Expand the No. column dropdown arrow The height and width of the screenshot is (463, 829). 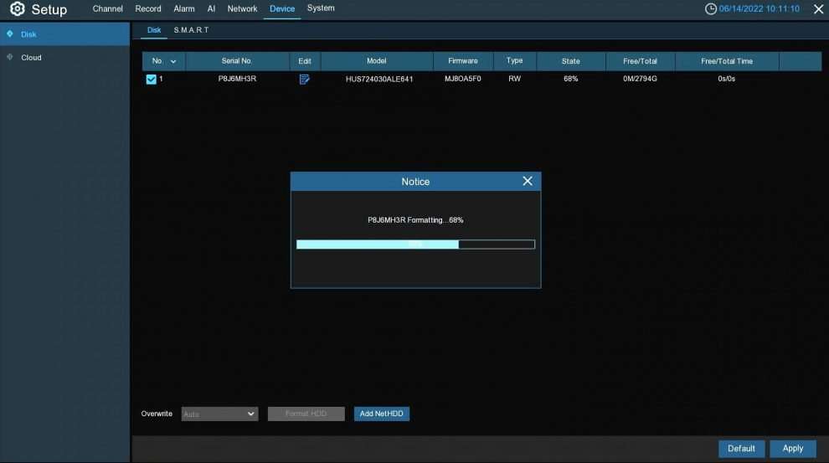coord(173,62)
